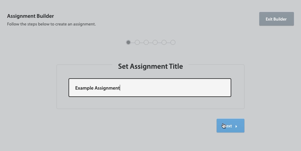The width and height of the screenshot is (301, 151).
Task: Click the Exit Builder button
Action: (276, 19)
